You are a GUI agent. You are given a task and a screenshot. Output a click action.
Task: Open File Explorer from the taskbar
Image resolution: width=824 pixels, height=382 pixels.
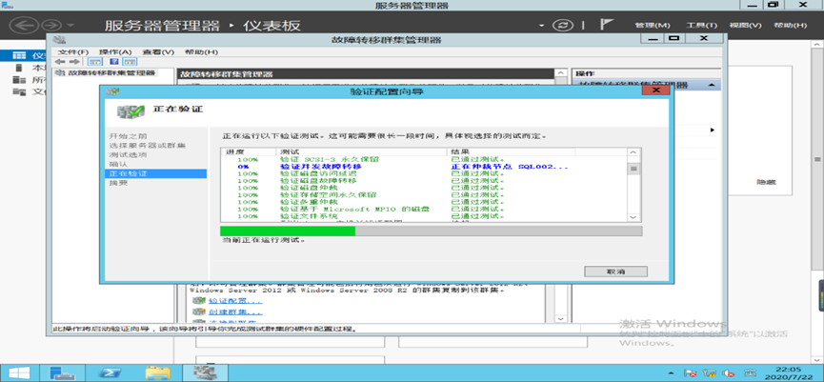pos(157,372)
